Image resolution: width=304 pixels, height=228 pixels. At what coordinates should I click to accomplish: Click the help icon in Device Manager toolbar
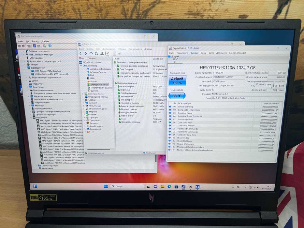[x=34, y=46]
